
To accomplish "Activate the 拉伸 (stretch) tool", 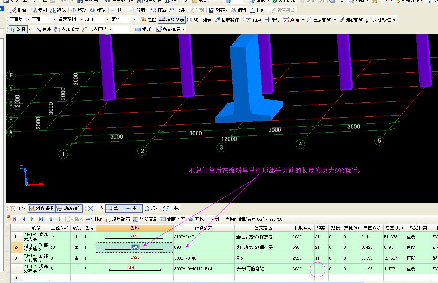I will pos(258,10).
